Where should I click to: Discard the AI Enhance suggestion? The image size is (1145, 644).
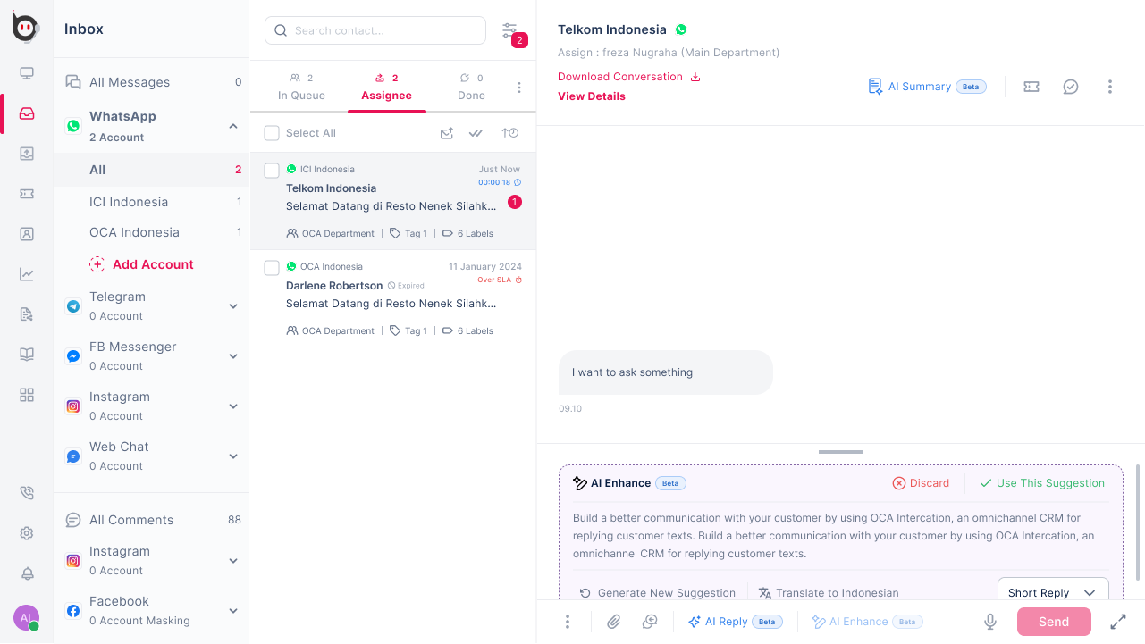(x=921, y=483)
